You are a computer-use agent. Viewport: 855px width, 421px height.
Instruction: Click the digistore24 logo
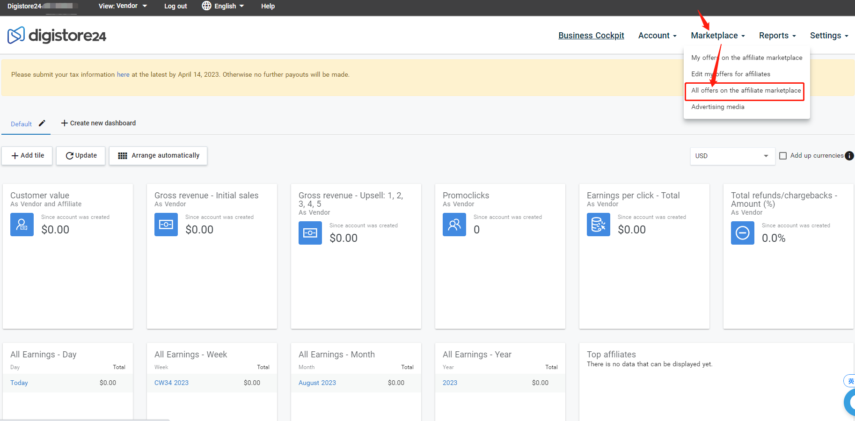[x=57, y=35]
